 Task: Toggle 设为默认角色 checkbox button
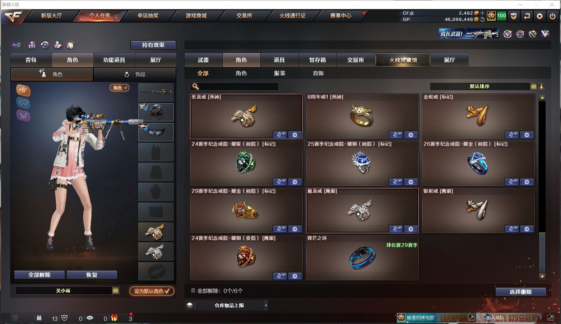tap(152, 291)
